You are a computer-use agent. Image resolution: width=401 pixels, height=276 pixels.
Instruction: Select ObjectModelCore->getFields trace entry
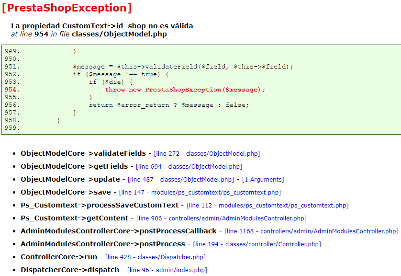pos(74,166)
